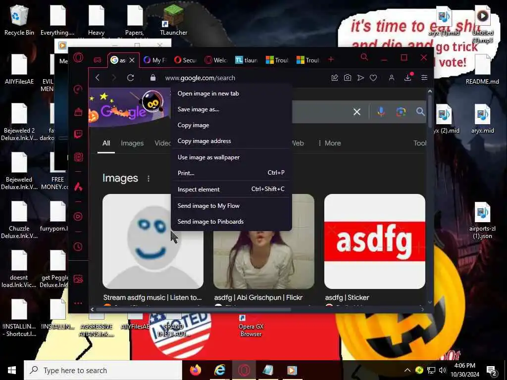
Task: Search by image with Google Lens
Action: (x=401, y=112)
